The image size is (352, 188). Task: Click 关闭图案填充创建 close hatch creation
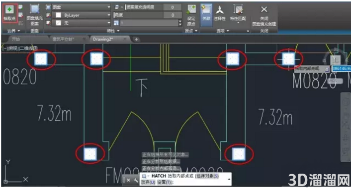click(264, 15)
